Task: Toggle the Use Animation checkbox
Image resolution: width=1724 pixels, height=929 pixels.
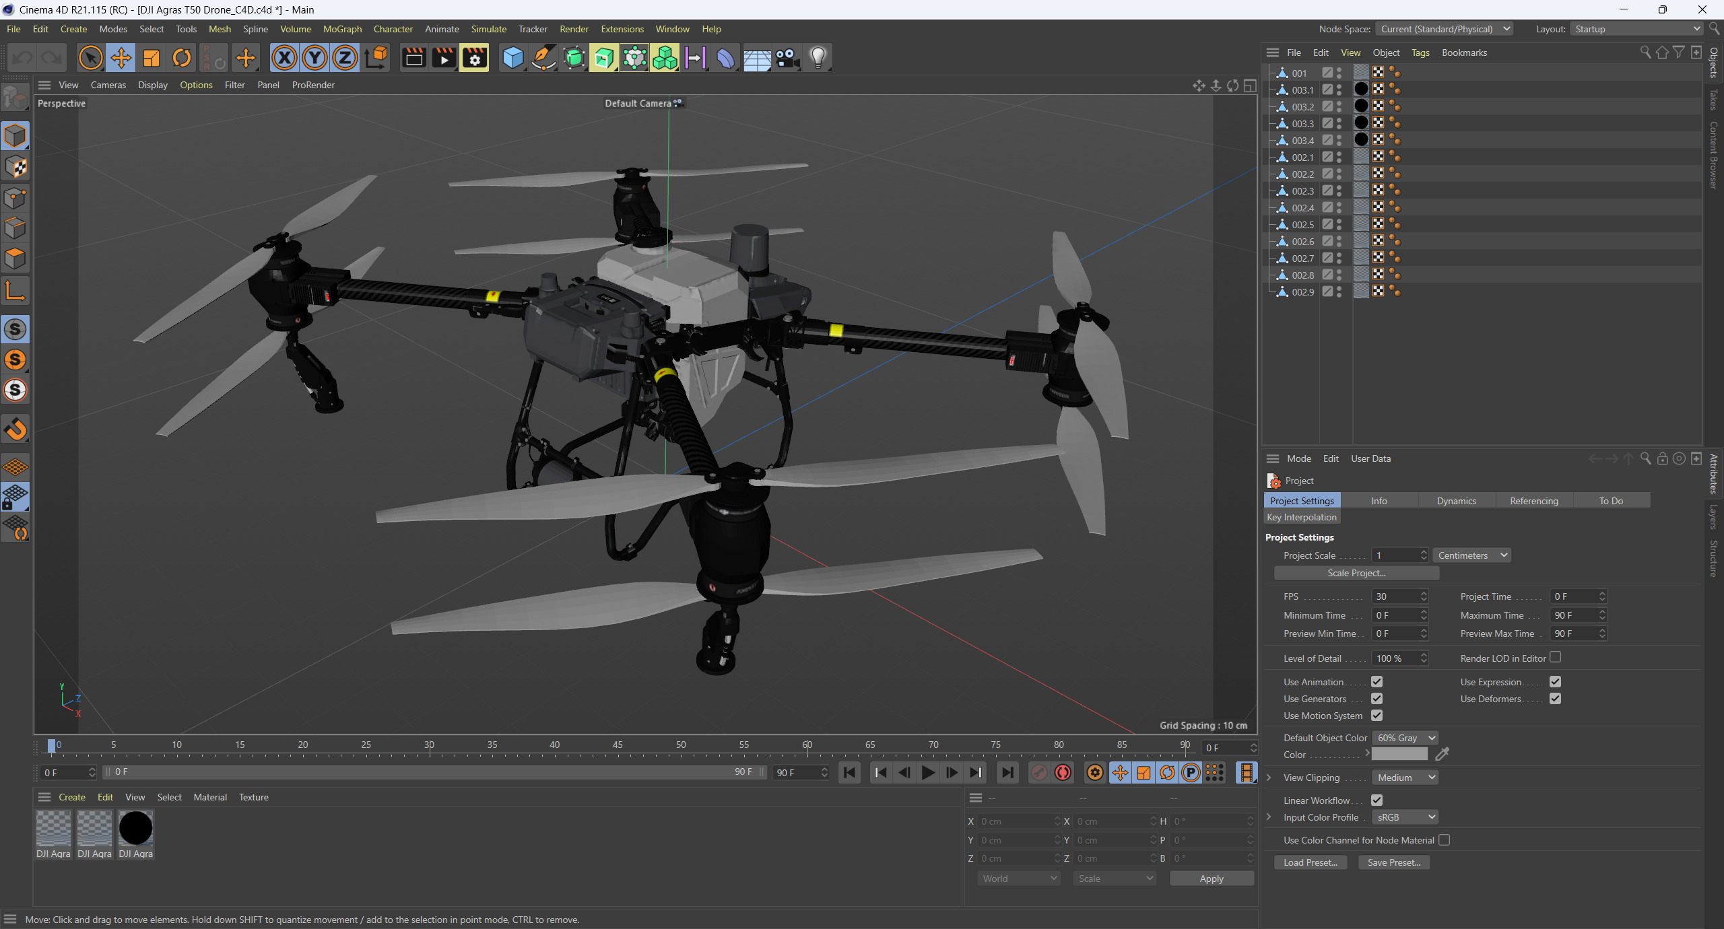Action: pos(1377,682)
